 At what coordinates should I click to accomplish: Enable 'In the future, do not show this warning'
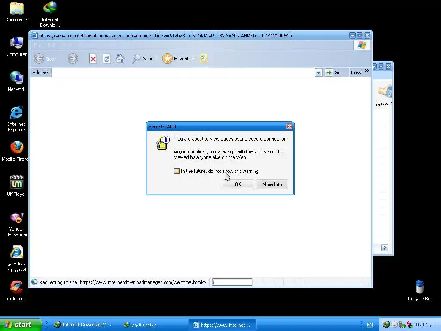[177, 171]
